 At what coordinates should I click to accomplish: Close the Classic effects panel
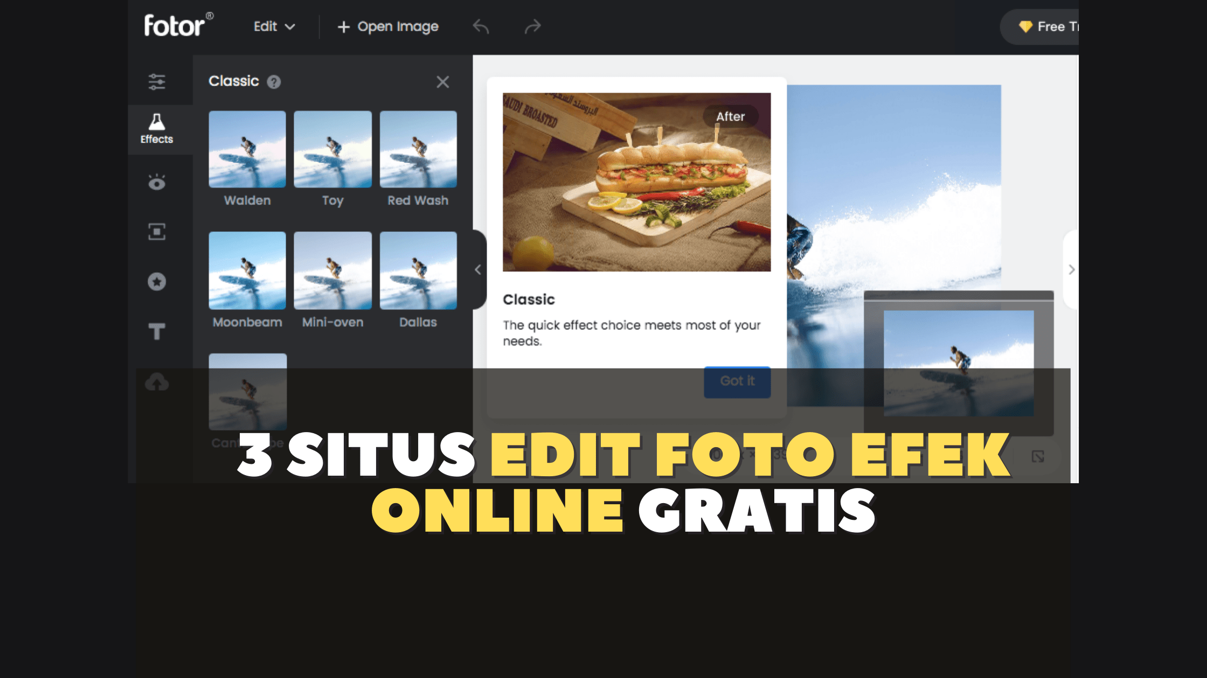click(x=443, y=82)
